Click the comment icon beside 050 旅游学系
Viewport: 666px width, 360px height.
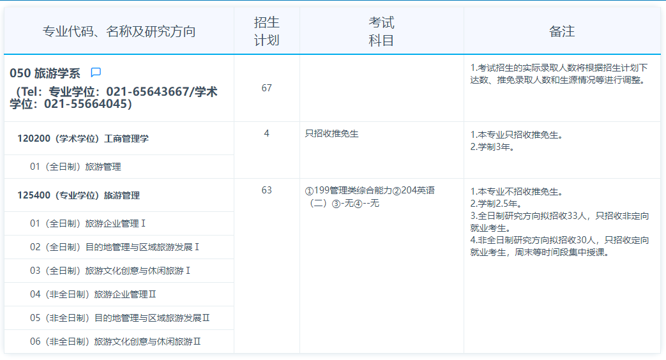coord(96,73)
